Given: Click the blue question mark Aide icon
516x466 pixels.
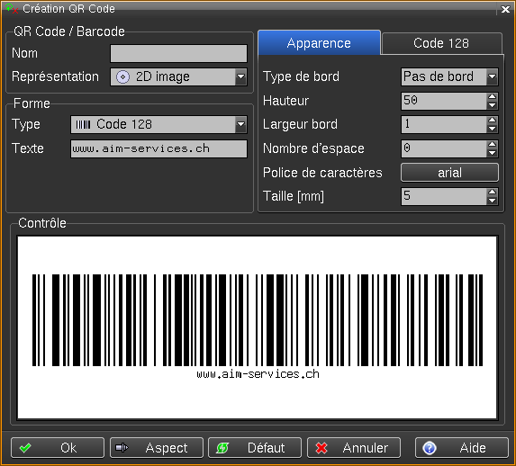Looking at the screenshot, I should pos(430,448).
